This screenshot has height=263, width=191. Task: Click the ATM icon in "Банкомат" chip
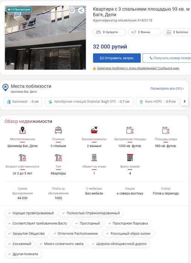coord(9,102)
